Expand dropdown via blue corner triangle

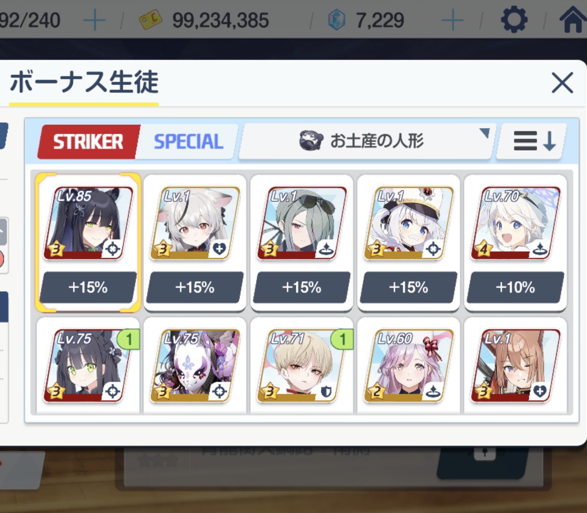click(x=484, y=133)
